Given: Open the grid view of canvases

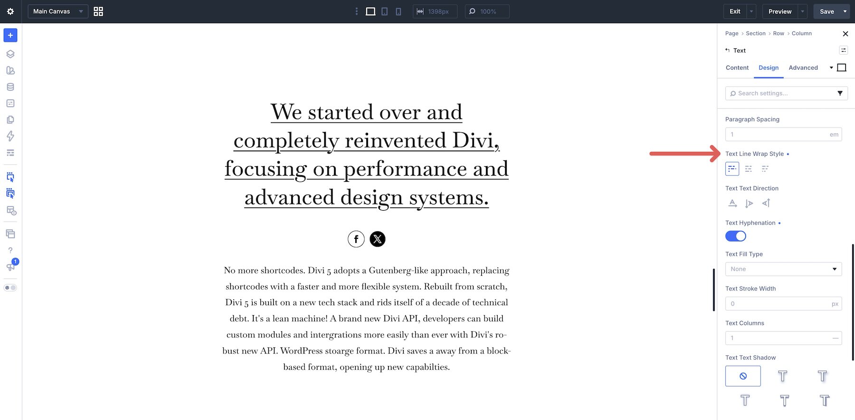Looking at the screenshot, I should (98, 11).
